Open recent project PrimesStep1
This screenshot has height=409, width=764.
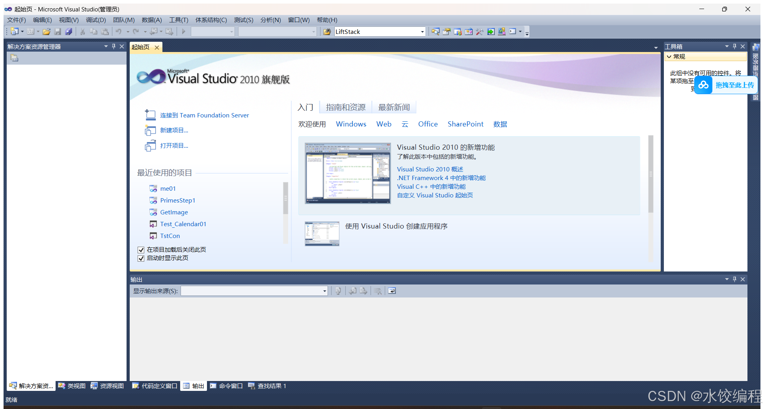click(x=177, y=200)
